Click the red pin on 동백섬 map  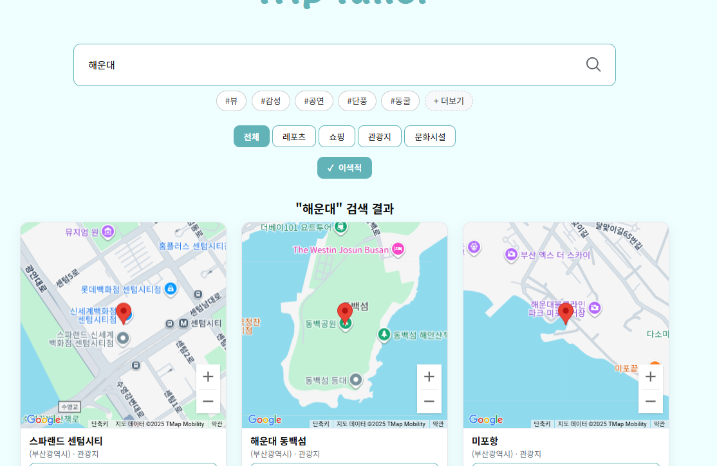tap(344, 310)
